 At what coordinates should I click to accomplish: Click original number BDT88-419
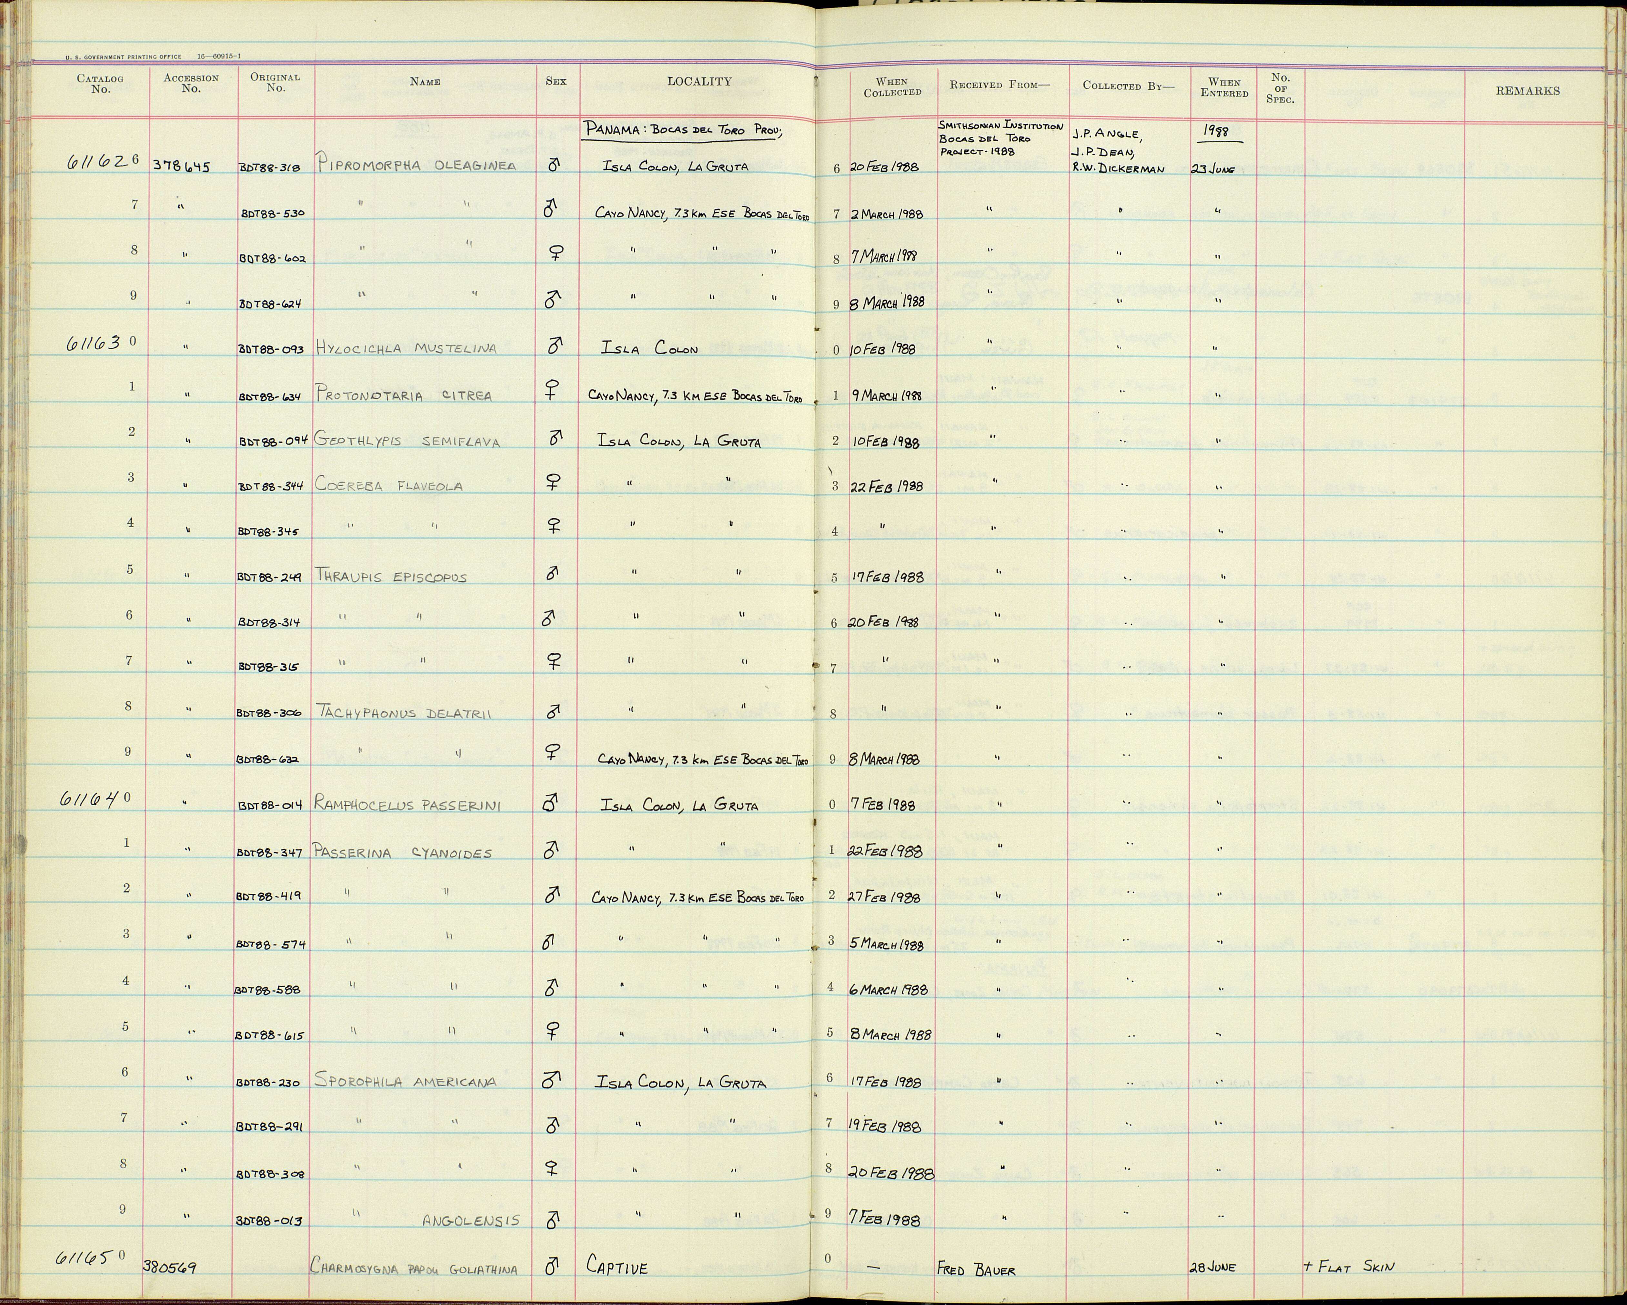pos(269,896)
